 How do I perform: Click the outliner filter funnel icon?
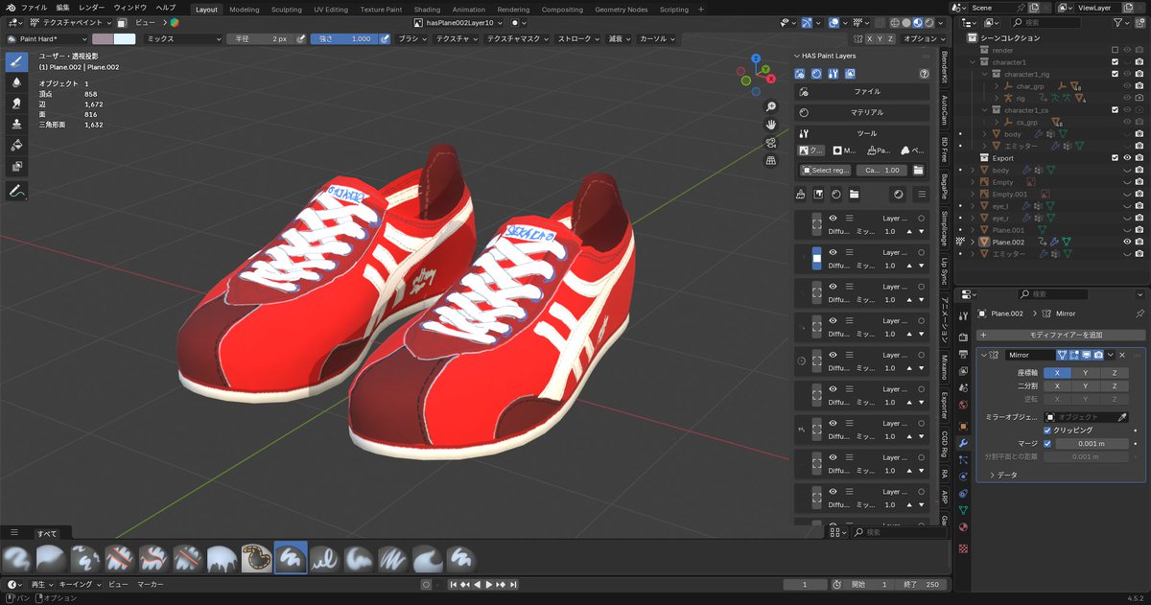point(1119,22)
